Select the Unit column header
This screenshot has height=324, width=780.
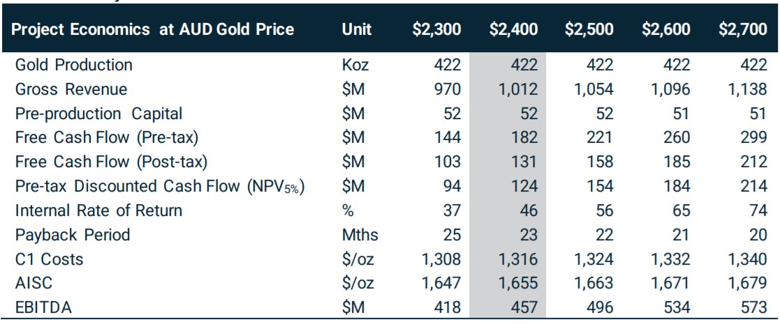(357, 30)
